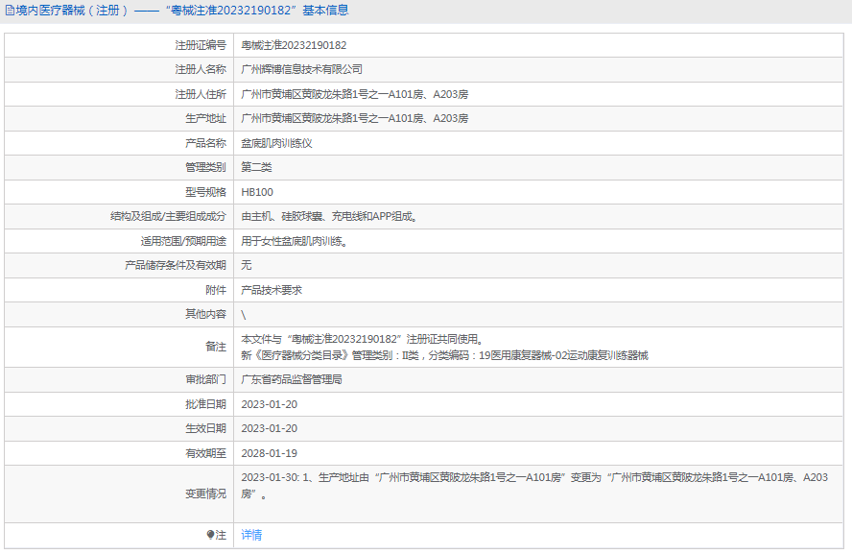Select the 第二类 value
Viewport: 852px width, 554px height.
click(256, 167)
